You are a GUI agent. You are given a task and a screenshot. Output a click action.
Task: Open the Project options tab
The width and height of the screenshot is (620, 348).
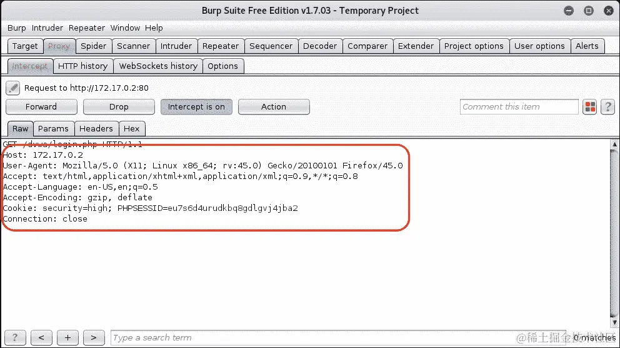[x=474, y=46]
